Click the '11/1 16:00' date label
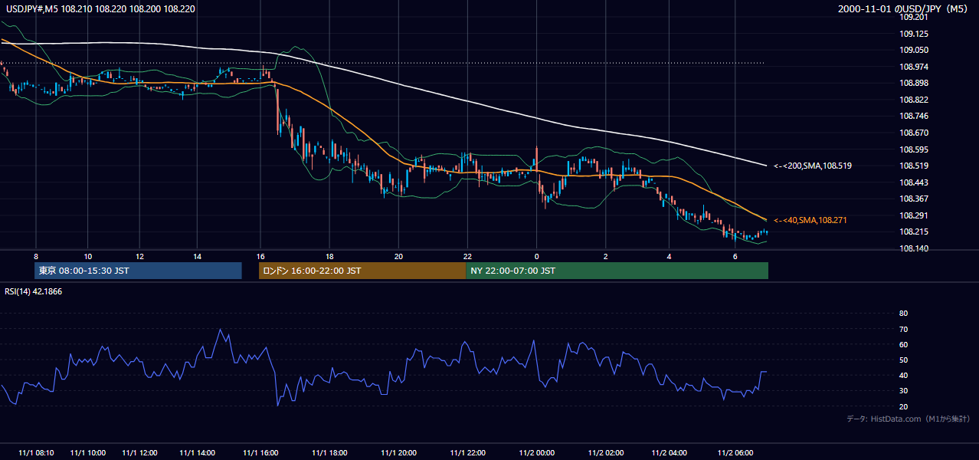Viewport: 979px width, 460px height. coord(260,452)
